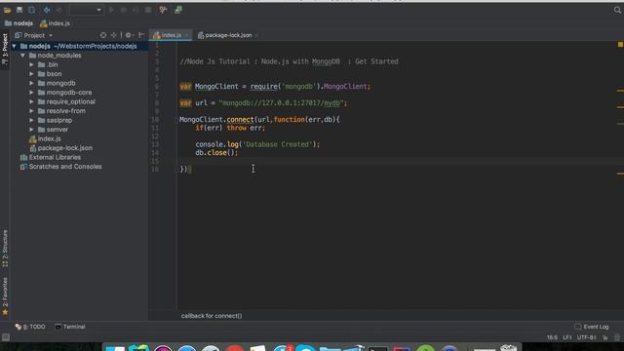Click the nodejs breadcrumb in navigation bar
The image size is (624, 351).
(x=19, y=23)
